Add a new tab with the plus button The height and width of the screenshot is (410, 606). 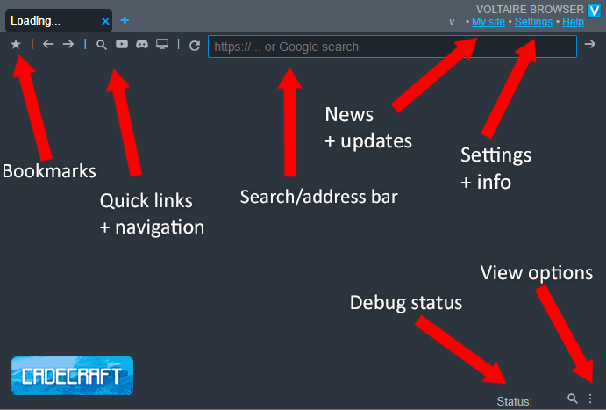[125, 20]
